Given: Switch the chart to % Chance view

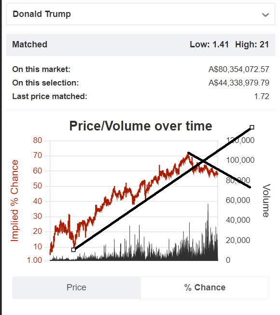Looking at the screenshot, I should [x=205, y=287].
